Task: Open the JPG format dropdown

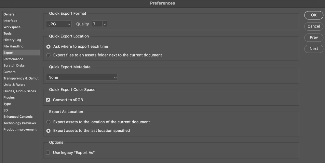Action: [x=59, y=24]
